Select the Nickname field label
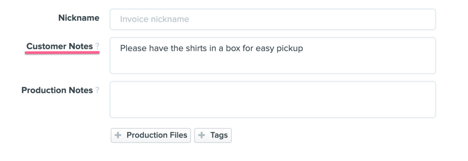 [x=79, y=18]
